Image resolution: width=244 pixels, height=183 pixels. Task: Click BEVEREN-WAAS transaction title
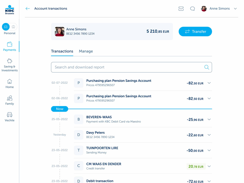(99, 117)
